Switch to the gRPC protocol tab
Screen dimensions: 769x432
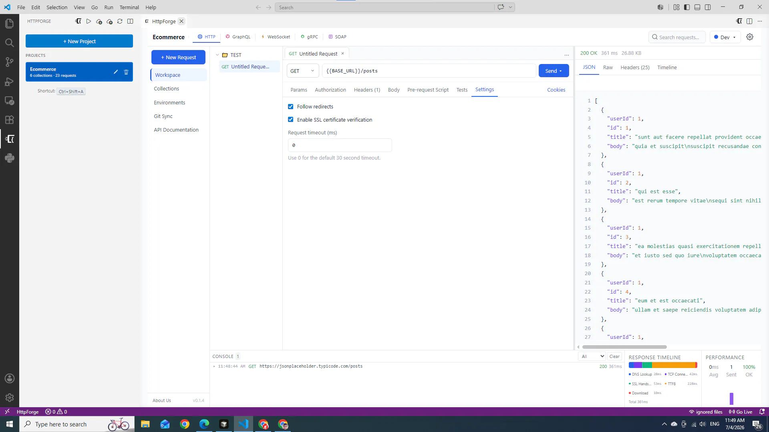309,37
